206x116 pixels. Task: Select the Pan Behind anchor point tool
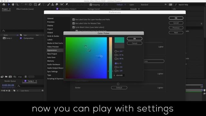(30, 5)
